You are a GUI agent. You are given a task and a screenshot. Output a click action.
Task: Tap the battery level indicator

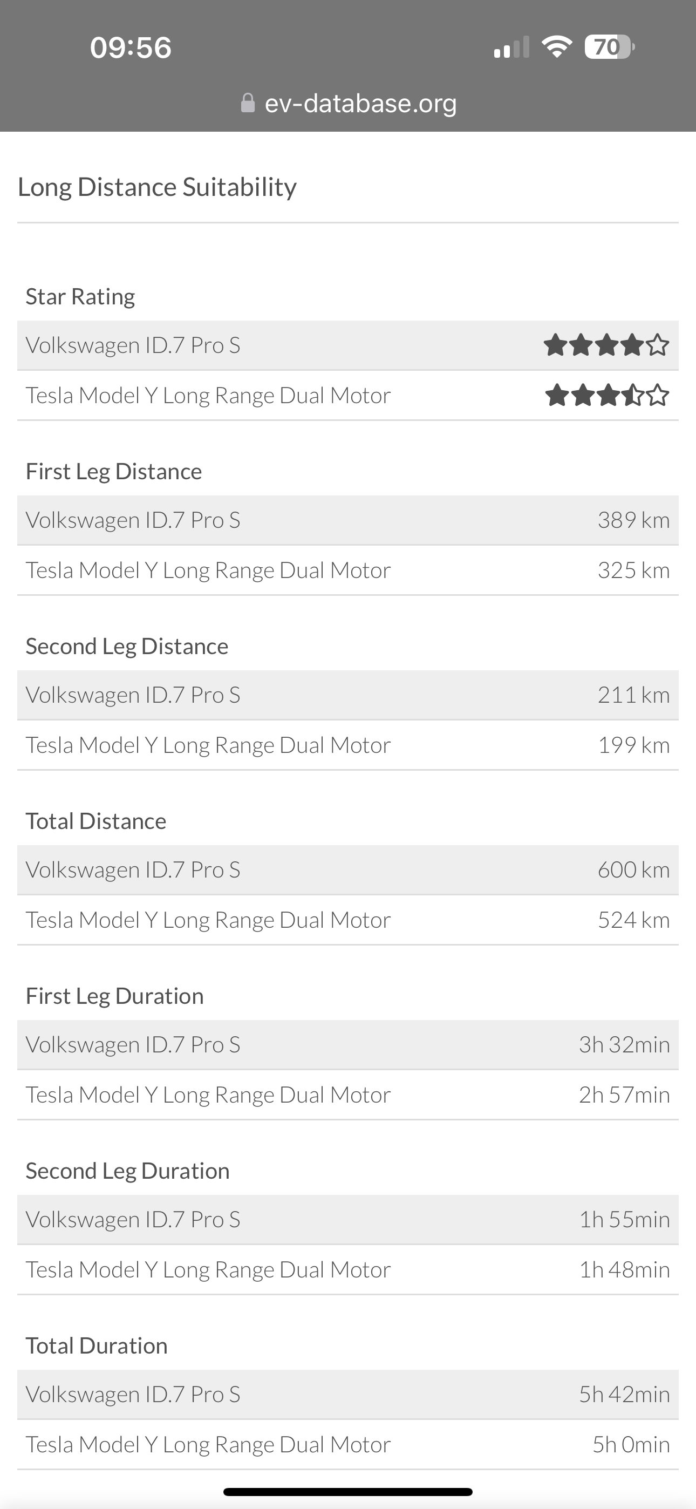[609, 47]
